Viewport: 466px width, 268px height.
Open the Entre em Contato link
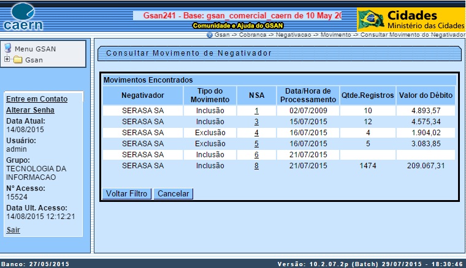point(36,99)
